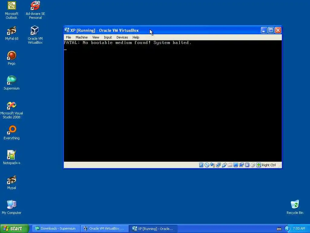Open the View menu
This screenshot has width=310, height=233.
tap(96, 37)
